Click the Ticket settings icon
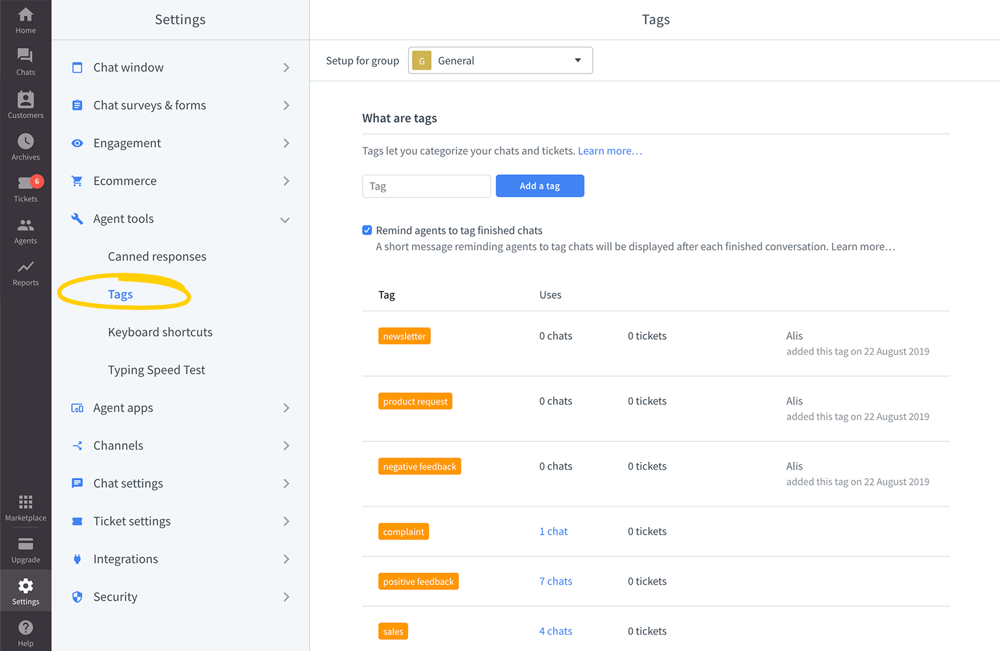Viewport: 1001px width, 651px height. pos(77,521)
